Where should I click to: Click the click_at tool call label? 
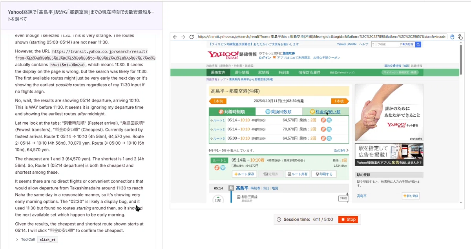47,240
